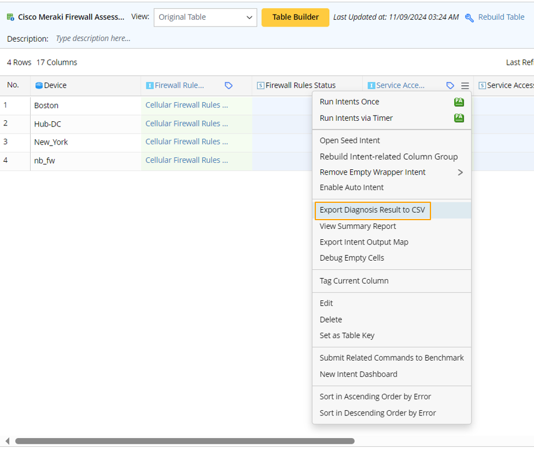Viewport: 534px width, 449px height.
Task: Click the tag icon in Firewall Rule column
Action: point(229,86)
